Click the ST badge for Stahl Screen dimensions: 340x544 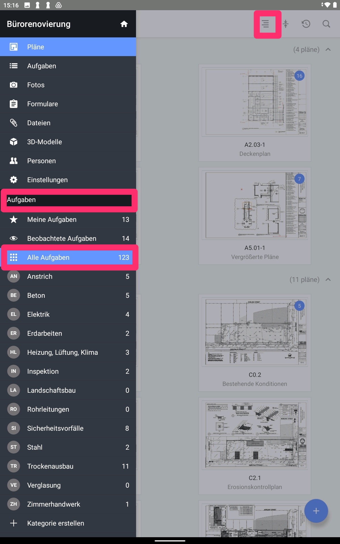(14, 447)
